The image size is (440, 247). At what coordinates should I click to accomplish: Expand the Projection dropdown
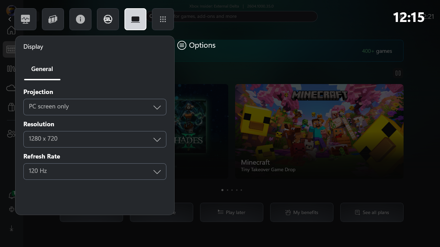[x=95, y=107]
